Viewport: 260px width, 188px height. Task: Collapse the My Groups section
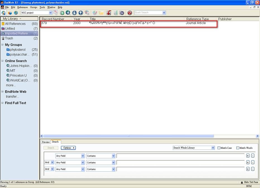2,44
